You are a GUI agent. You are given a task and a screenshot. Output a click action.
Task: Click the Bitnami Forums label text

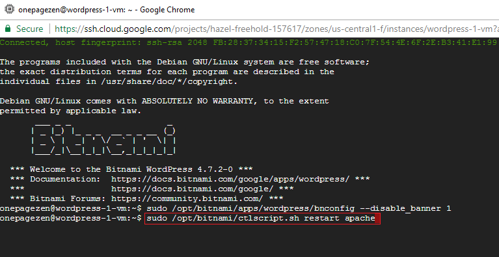[x=68, y=199]
